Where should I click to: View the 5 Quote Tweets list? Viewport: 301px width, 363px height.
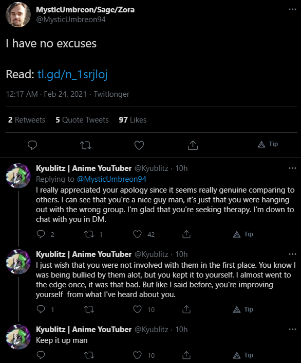point(82,119)
